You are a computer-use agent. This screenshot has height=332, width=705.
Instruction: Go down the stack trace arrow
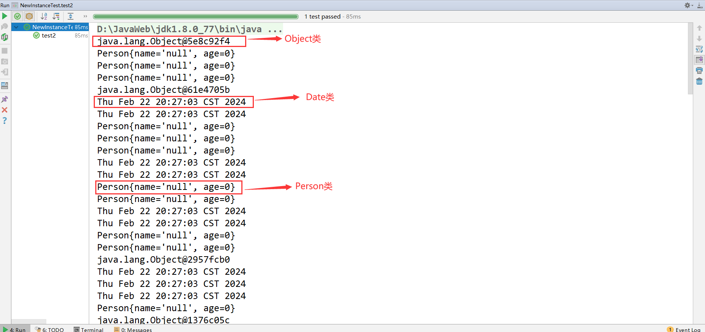coord(699,39)
